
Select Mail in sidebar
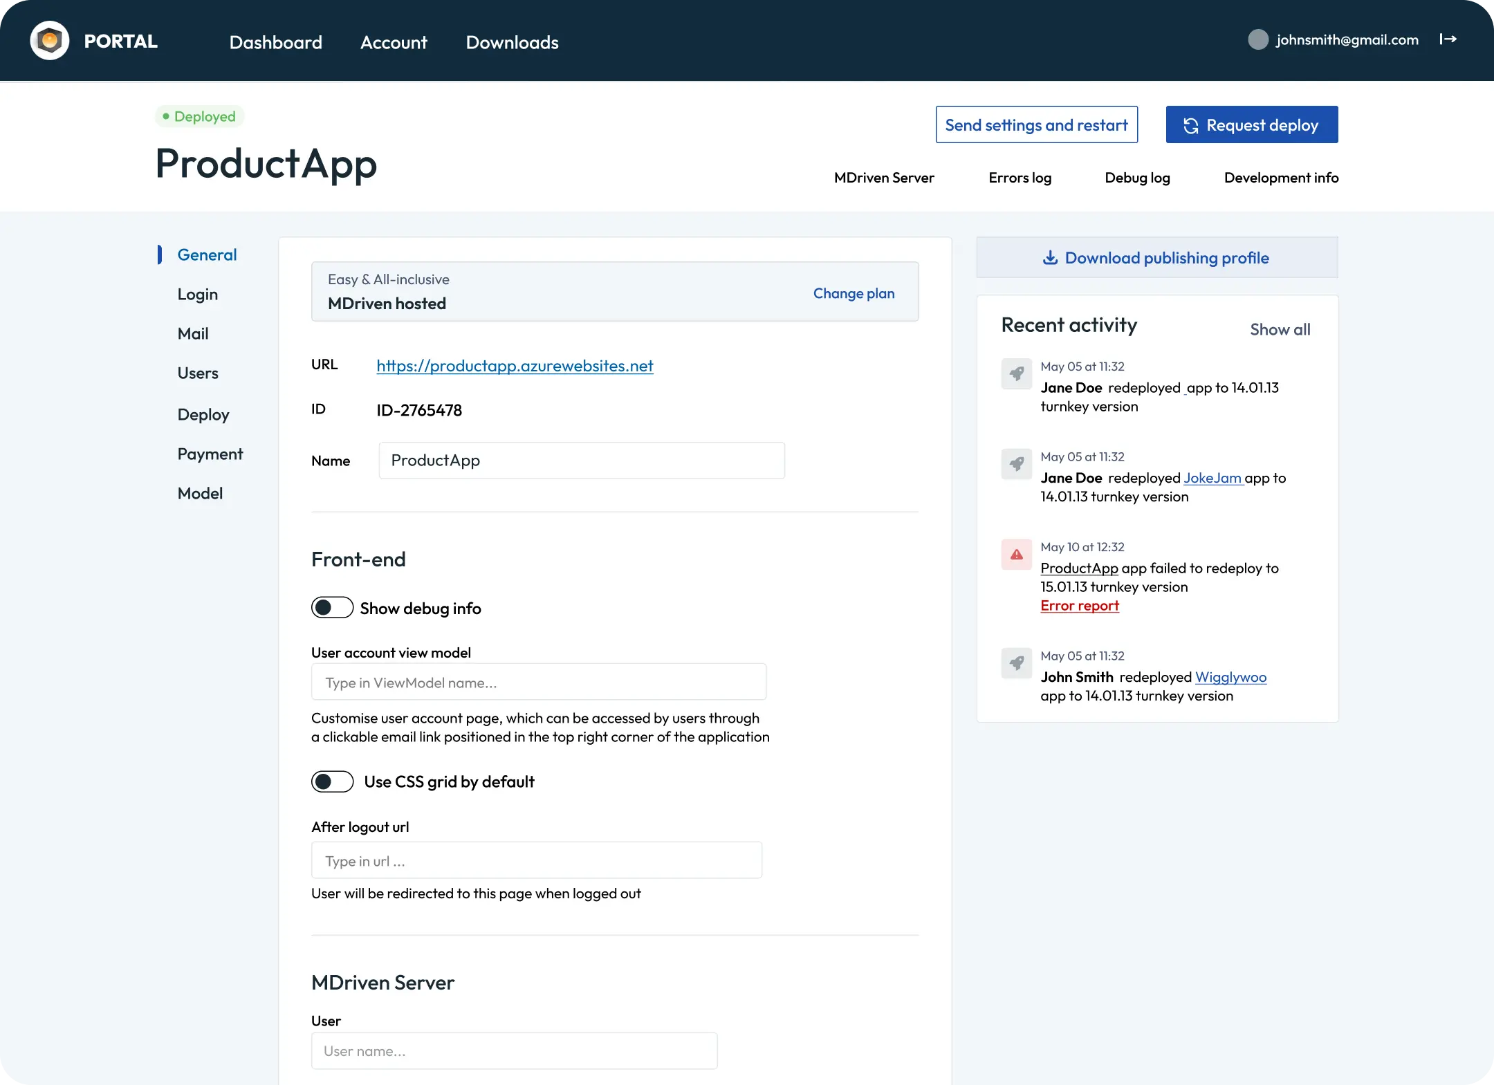pyautogui.click(x=193, y=333)
